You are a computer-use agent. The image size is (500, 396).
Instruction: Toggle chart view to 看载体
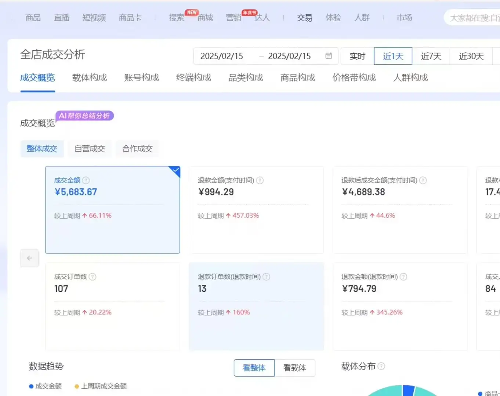pos(294,368)
